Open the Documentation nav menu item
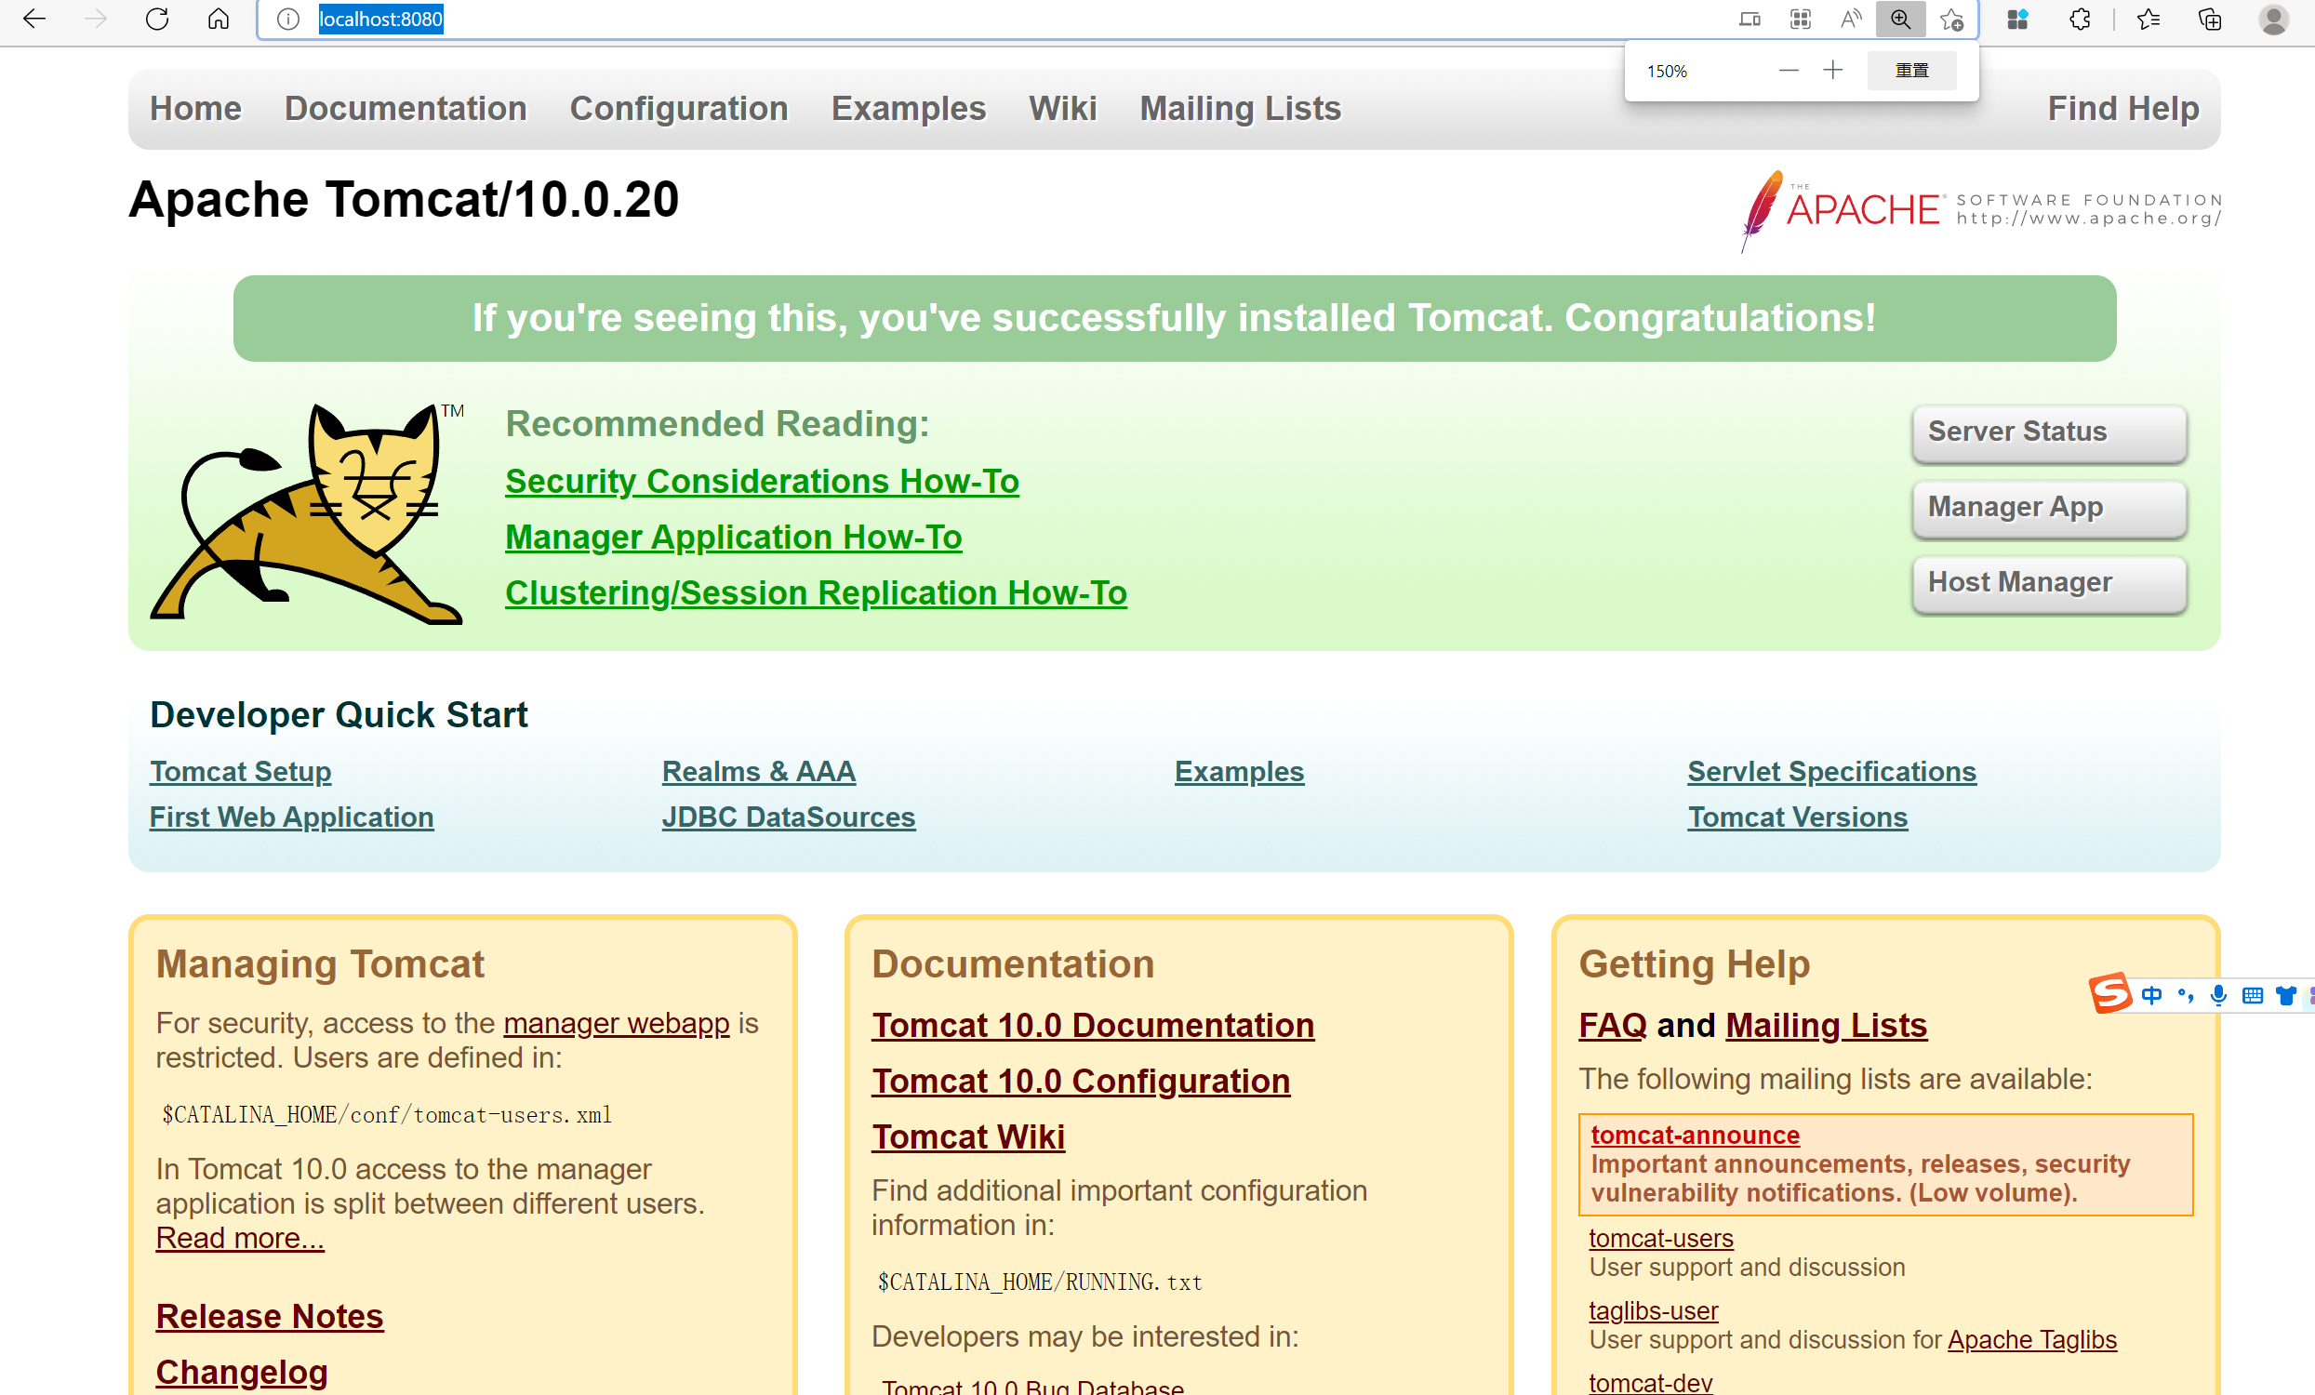This screenshot has height=1395, width=2315. point(405,108)
